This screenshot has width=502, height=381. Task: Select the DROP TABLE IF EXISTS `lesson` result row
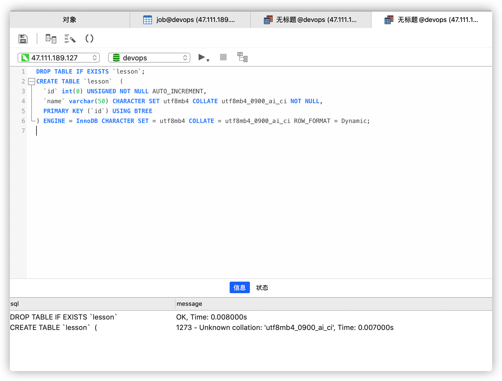click(251, 317)
